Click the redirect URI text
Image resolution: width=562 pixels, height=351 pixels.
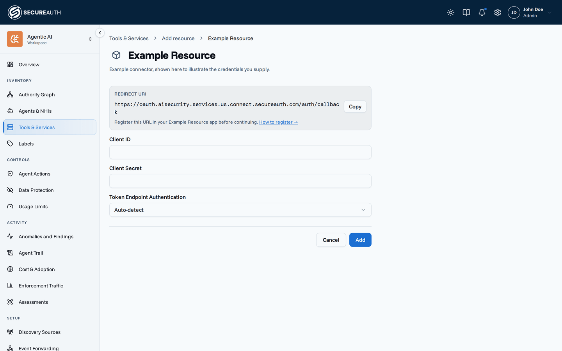(x=227, y=108)
